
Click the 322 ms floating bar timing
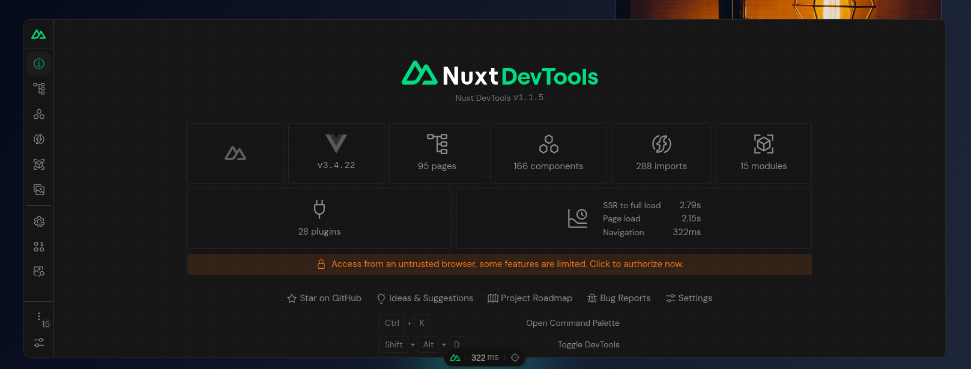tap(485, 358)
